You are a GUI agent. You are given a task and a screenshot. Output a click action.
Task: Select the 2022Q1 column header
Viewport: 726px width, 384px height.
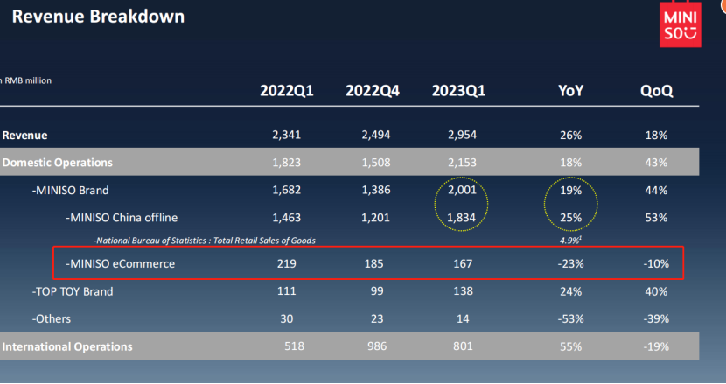[x=287, y=92]
